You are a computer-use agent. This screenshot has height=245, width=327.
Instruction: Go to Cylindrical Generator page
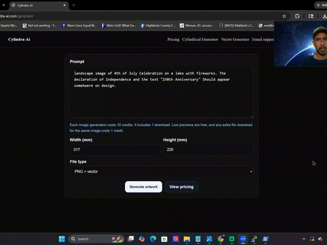[200, 39]
